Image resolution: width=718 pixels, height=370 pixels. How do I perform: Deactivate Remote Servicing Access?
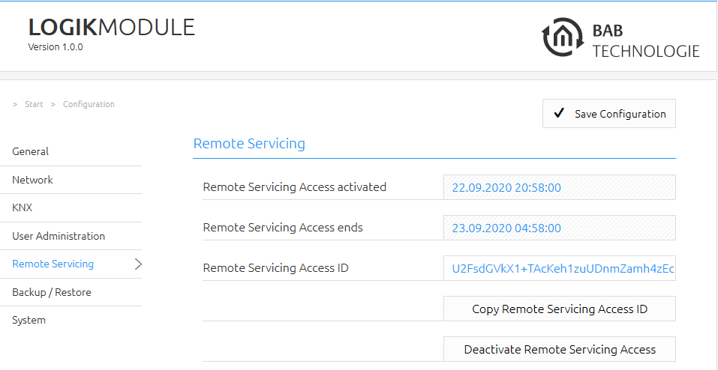pyautogui.click(x=559, y=350)
